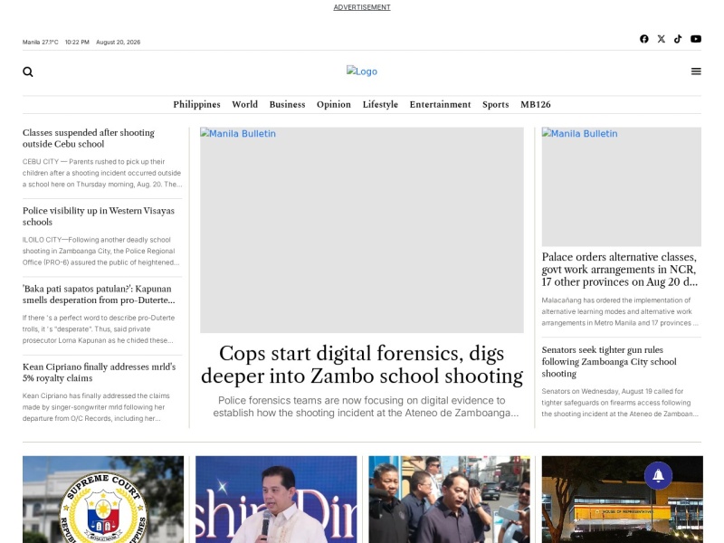Click the Palace story placeholder image
The width and height of the screenshot is (724, 543).
pyautogui.click(x=622, y=186)
